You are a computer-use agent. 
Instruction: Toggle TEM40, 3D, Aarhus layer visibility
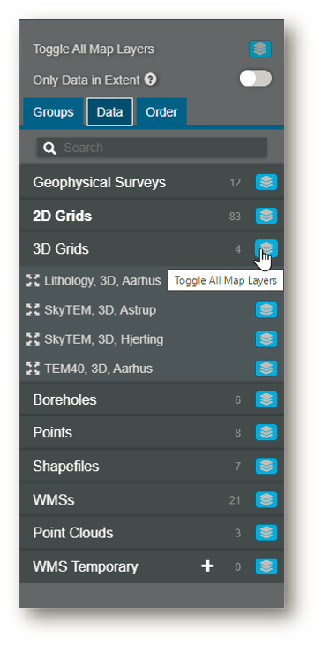(266, 369)
